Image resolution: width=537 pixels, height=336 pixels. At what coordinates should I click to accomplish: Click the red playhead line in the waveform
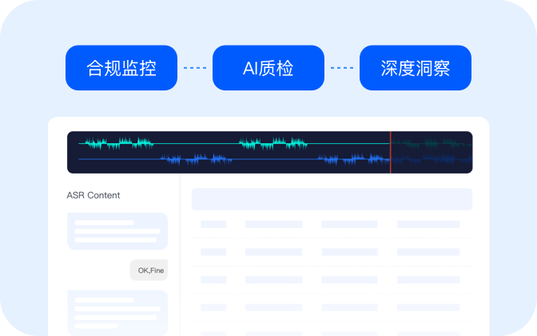[x=390, y=152]
